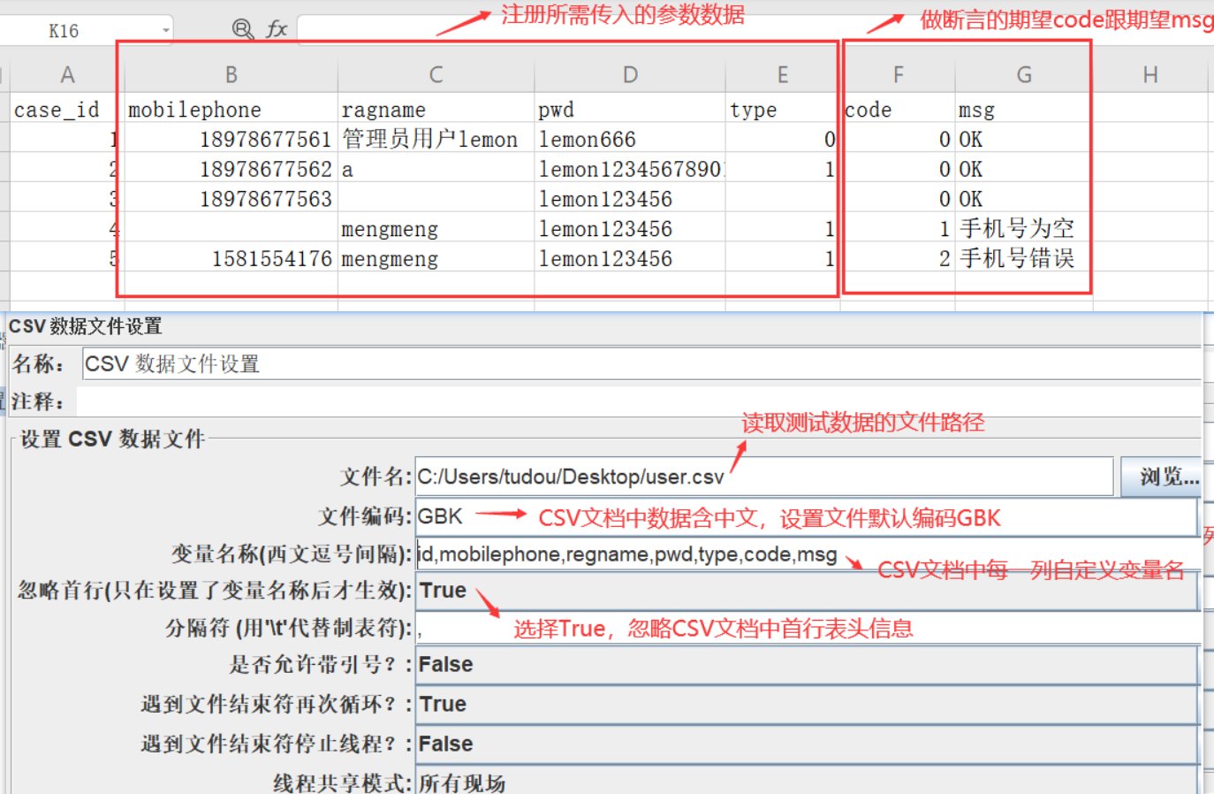The image size is (1214, 794).
Task: Select column F header
Action: click(x=898, y=75)
